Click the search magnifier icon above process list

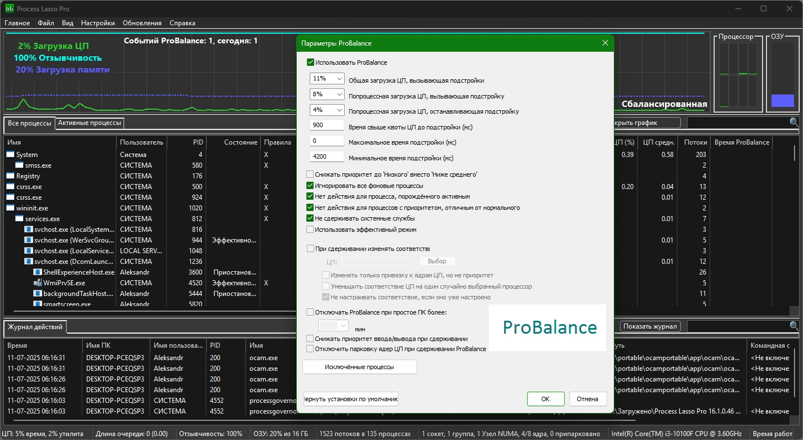pyautogui.click(x=794, y=122)
